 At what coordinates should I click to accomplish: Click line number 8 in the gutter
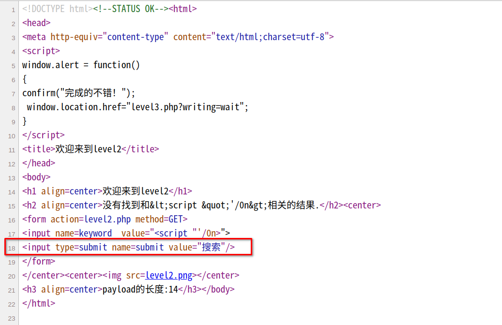tap(14, 108)
